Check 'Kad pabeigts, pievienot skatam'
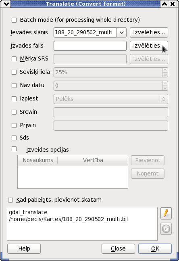The width and height of the screenshot is (179, 261). pyautogui.click(x=10, y=200)
